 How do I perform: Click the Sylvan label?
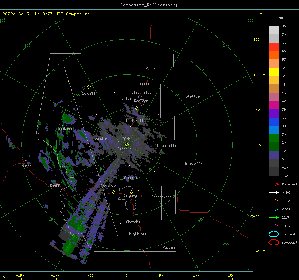[127, 98]
